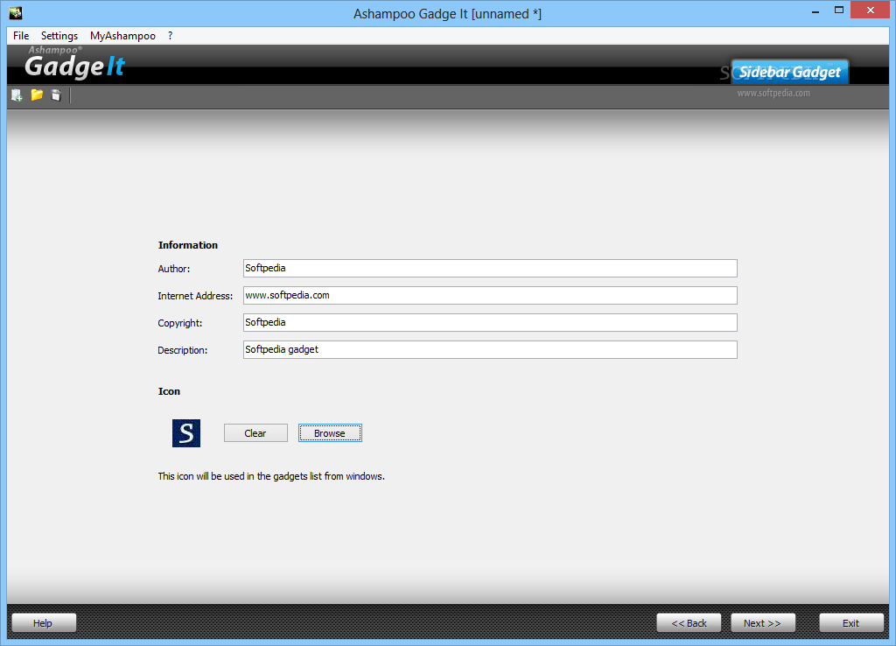Click the Help button

tap(44, 623)
